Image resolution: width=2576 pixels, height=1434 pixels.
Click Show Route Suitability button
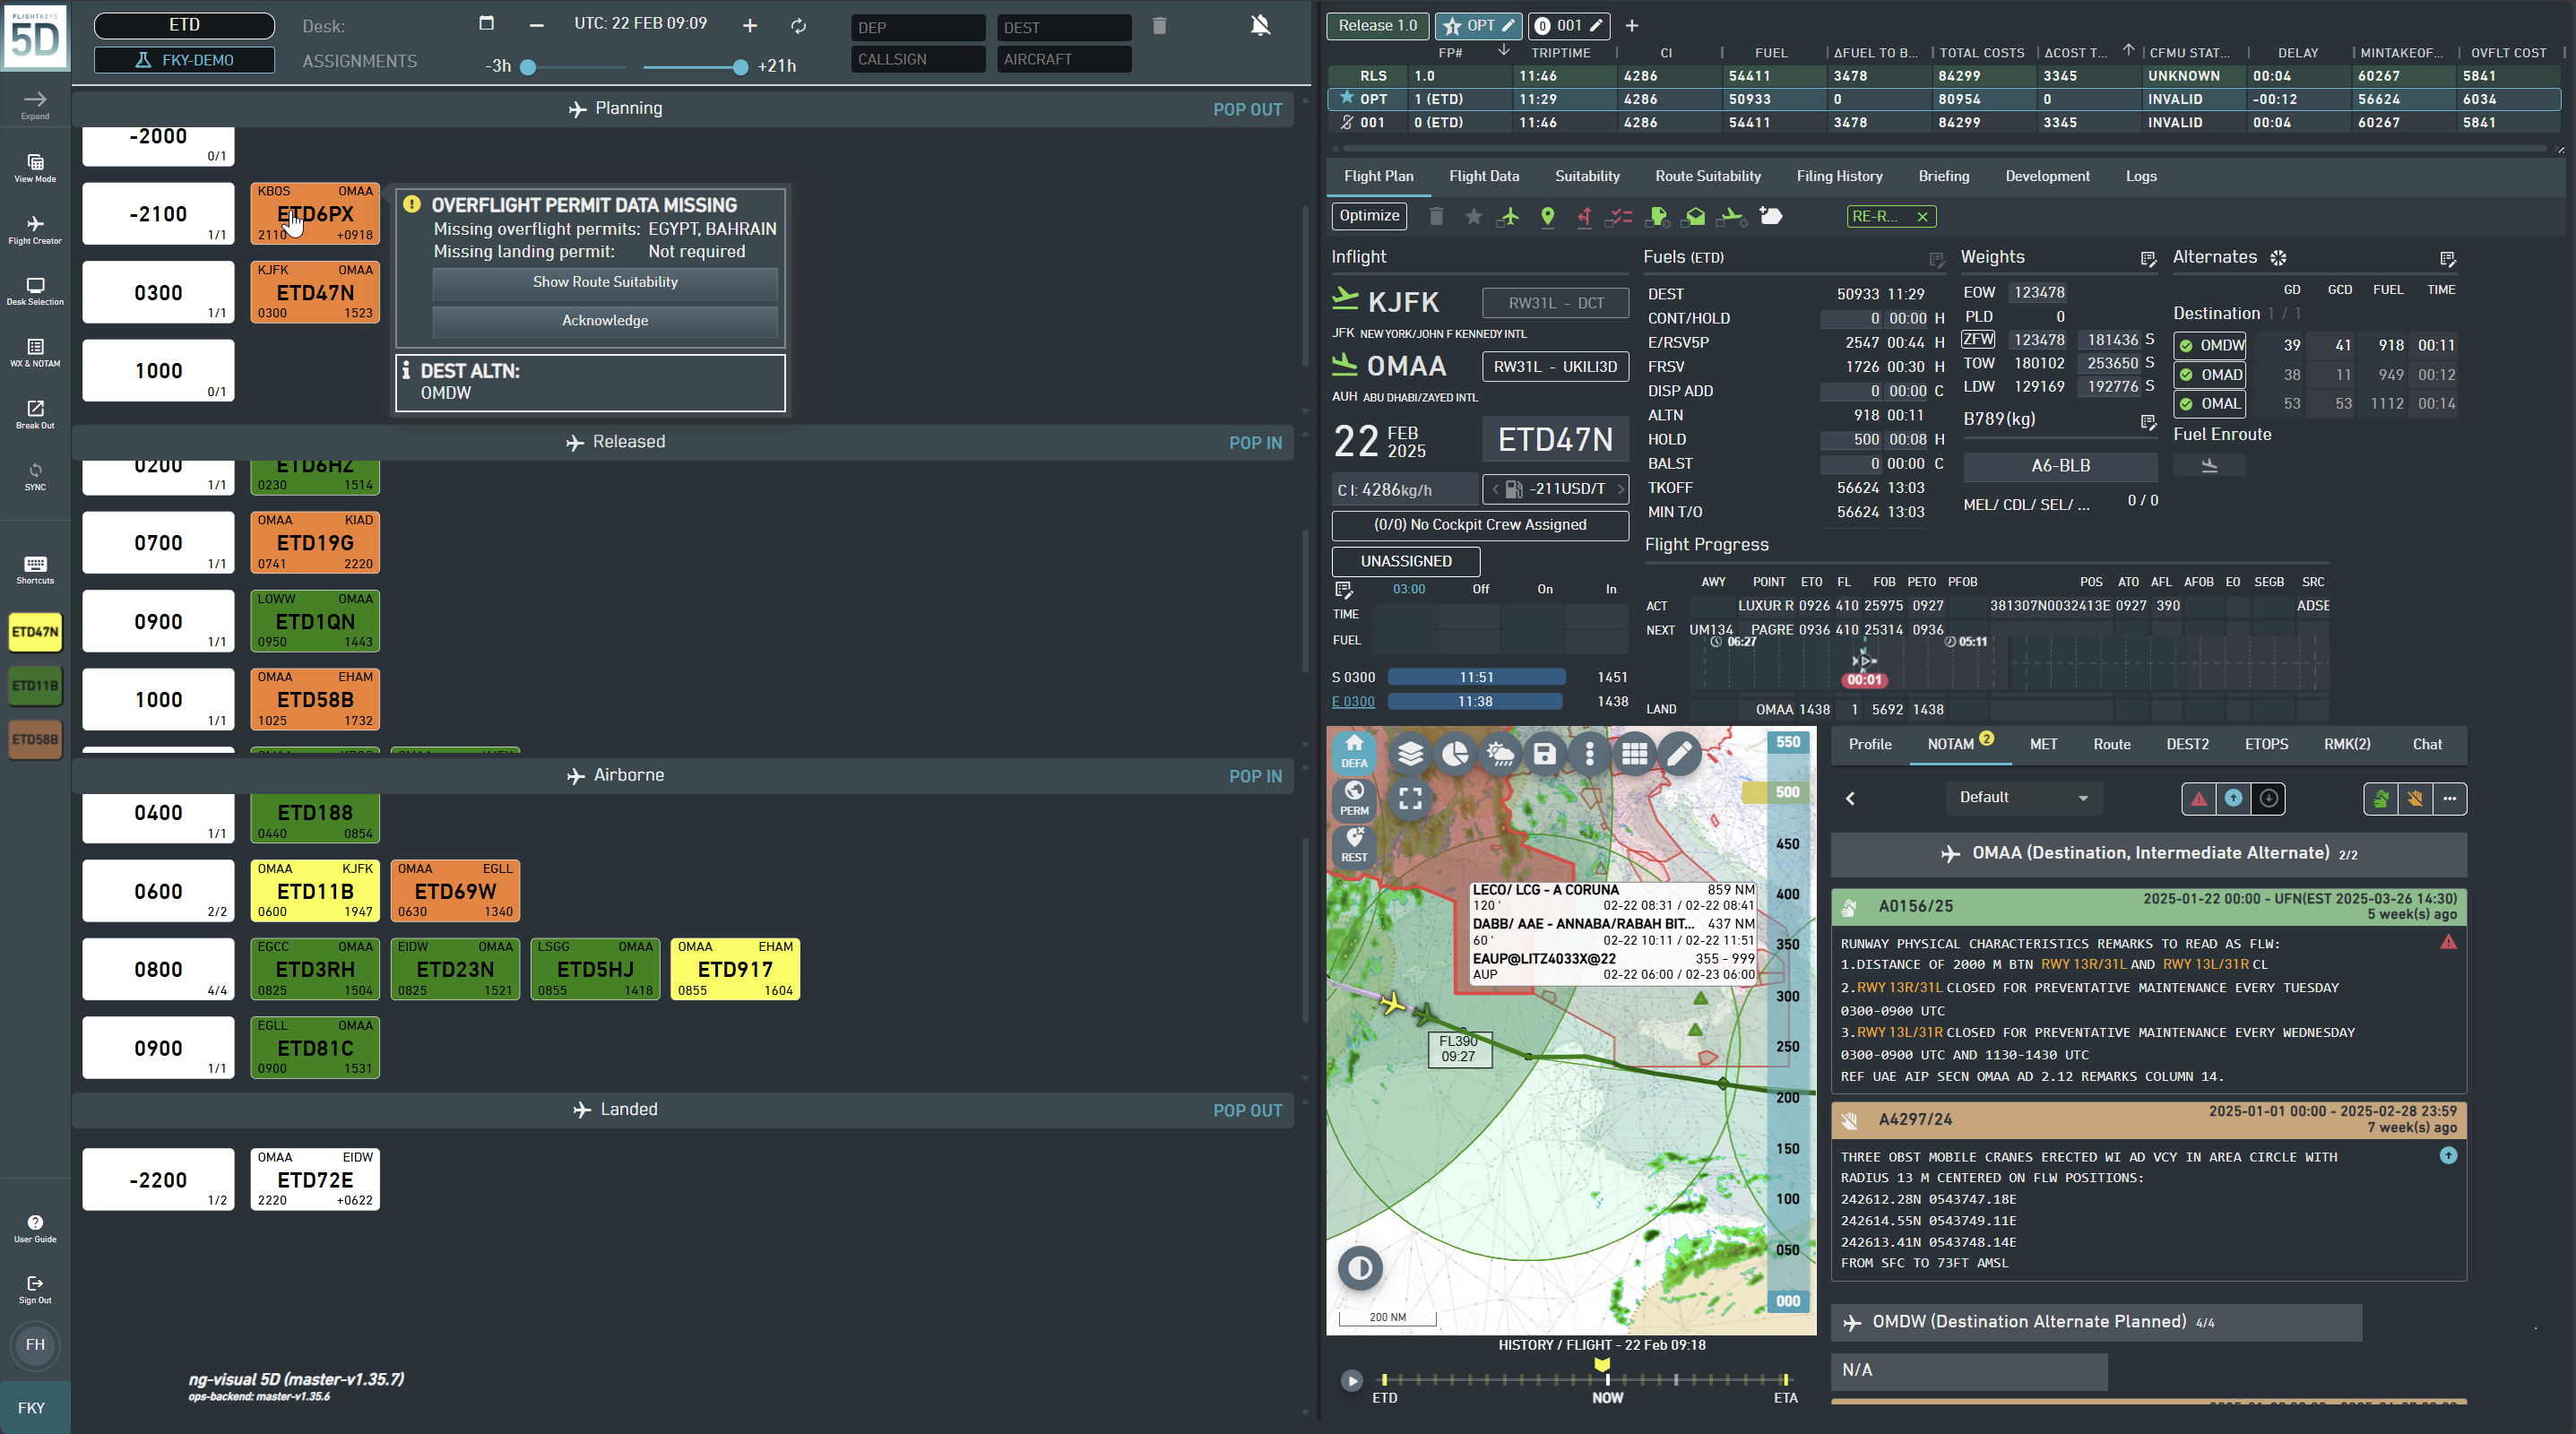(604, 282)
